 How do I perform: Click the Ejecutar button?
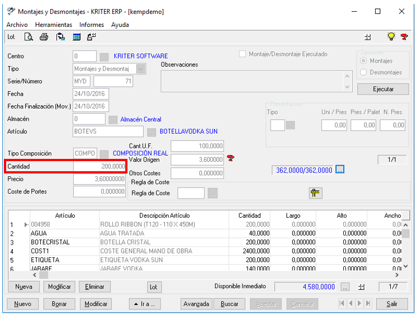pos(383,89)
